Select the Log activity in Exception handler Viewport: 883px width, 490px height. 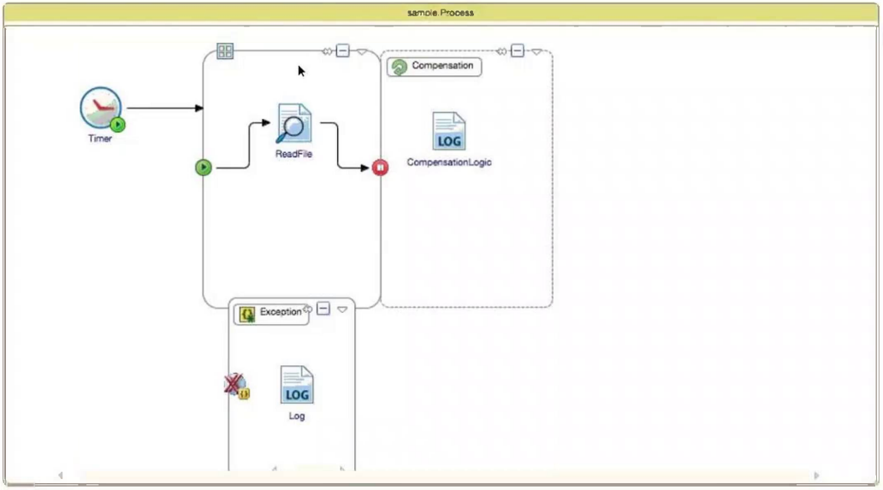(297, 385)
